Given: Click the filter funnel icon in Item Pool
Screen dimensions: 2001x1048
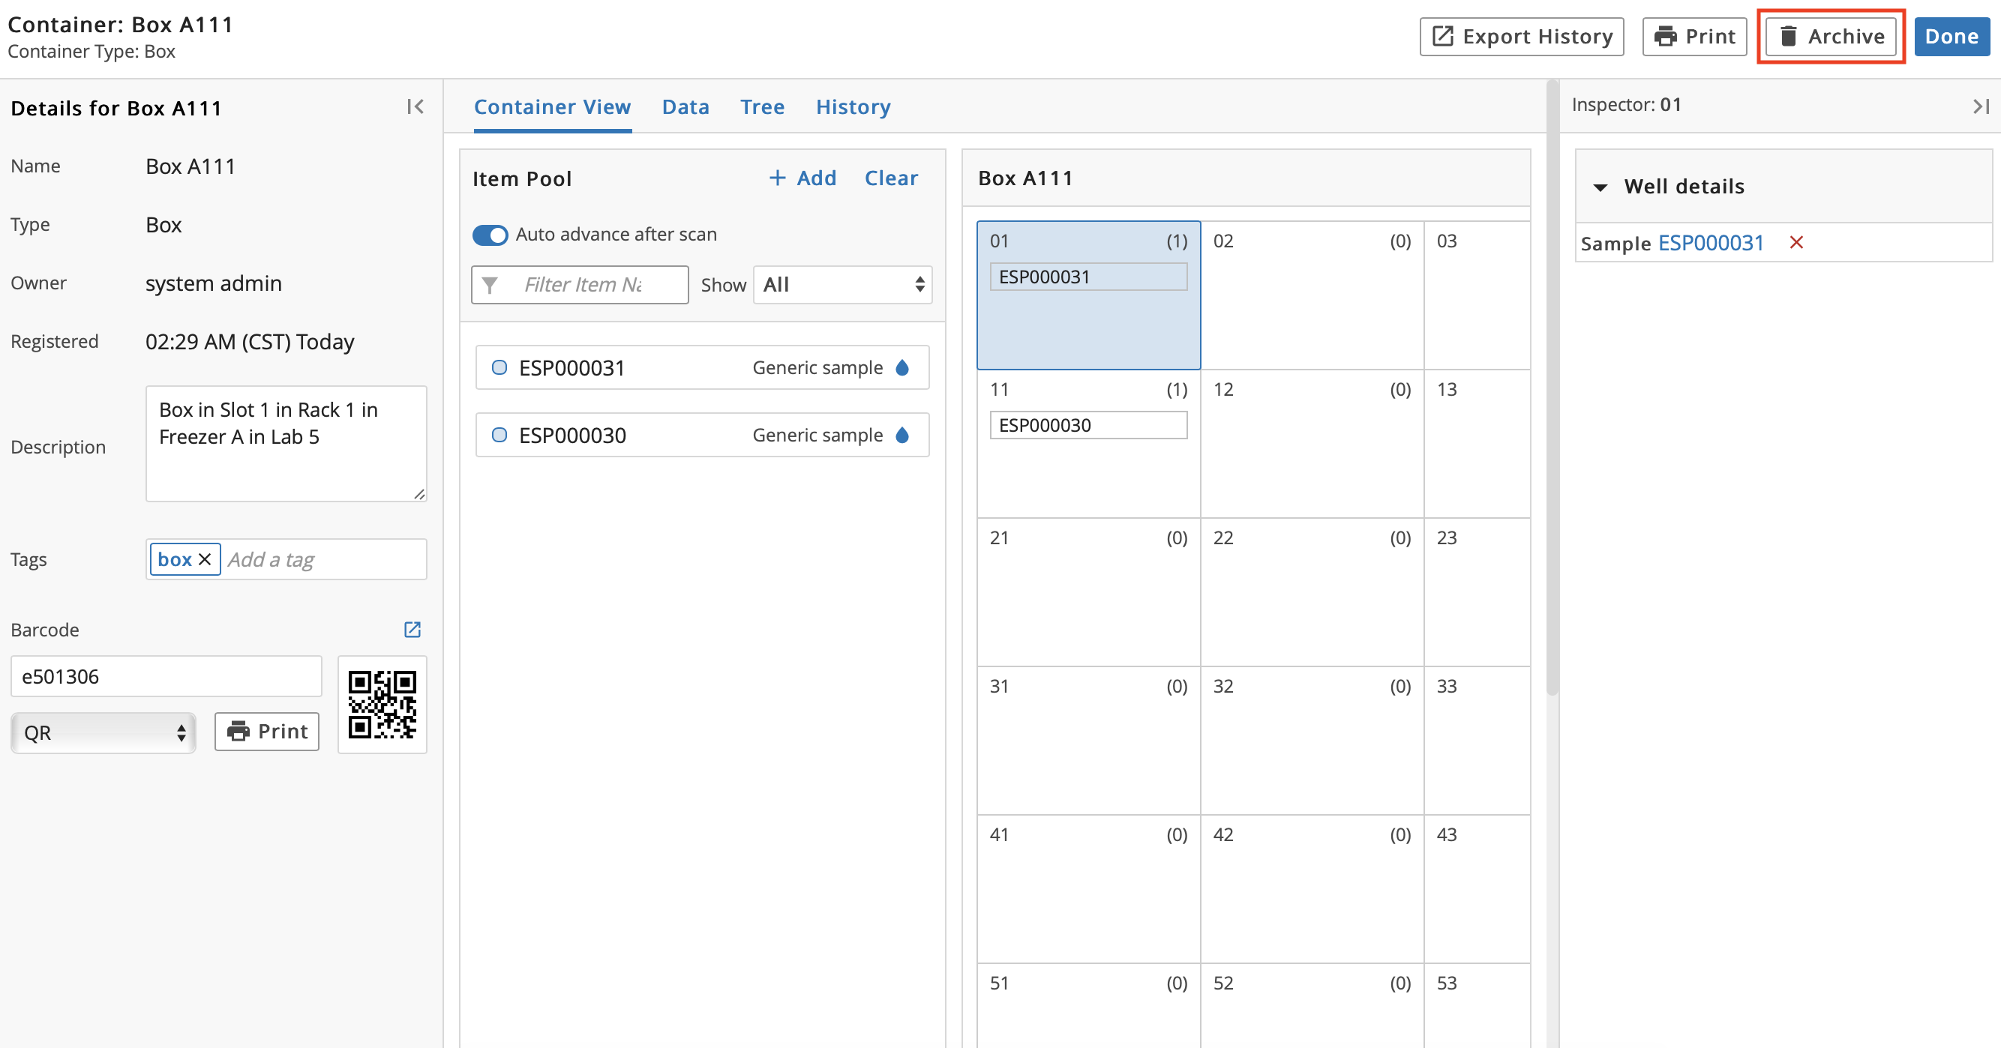Looking at the screenshot, I should [490, 285].
